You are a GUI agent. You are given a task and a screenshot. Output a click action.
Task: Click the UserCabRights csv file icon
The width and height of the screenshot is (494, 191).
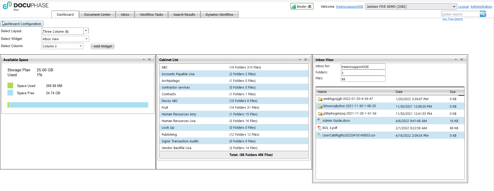pos(319,135)
